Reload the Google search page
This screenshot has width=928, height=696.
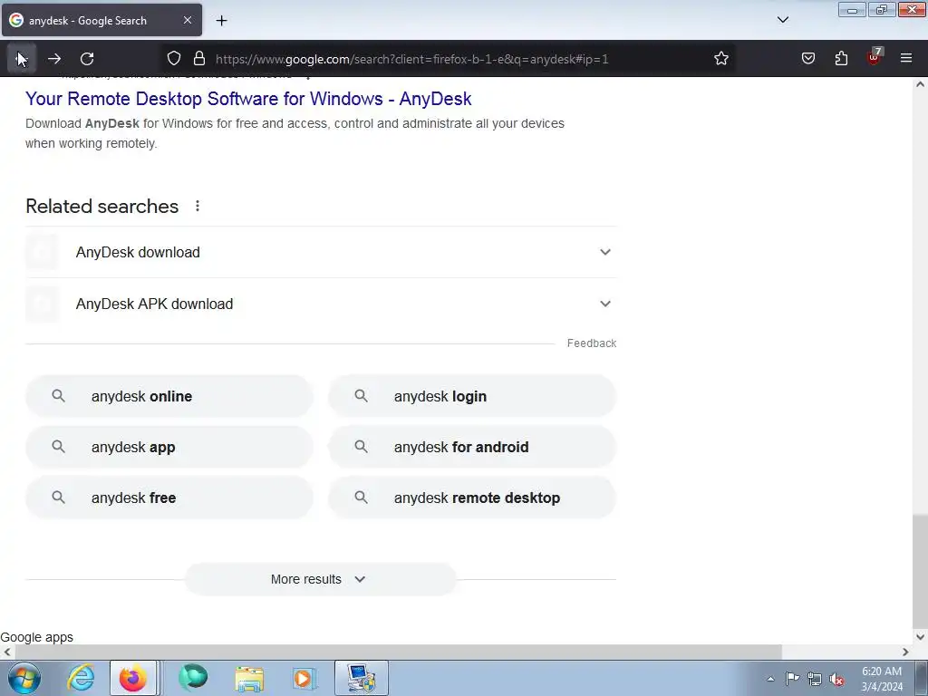point(87,59)
